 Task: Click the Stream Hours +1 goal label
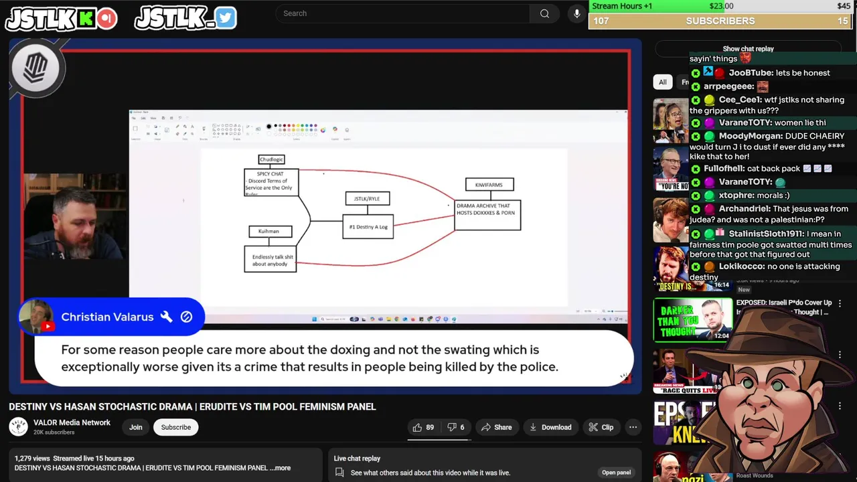622,6
